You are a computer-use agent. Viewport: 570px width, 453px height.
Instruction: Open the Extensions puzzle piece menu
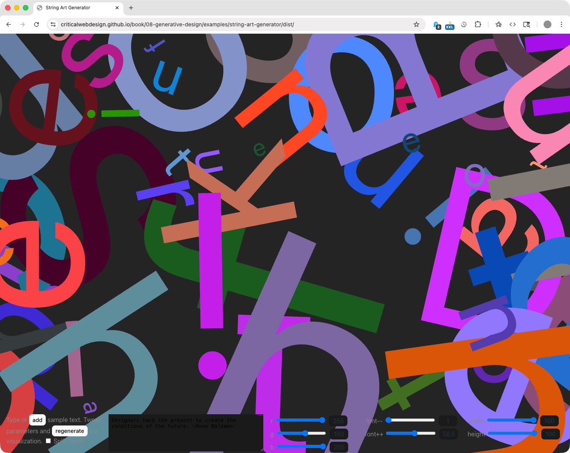point(478,24)
